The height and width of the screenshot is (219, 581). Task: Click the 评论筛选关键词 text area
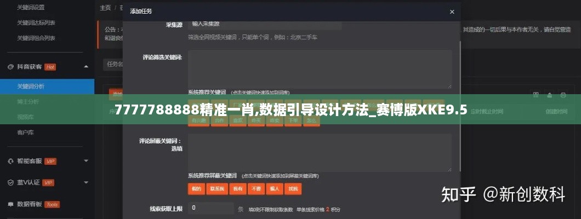coord(320,69)
